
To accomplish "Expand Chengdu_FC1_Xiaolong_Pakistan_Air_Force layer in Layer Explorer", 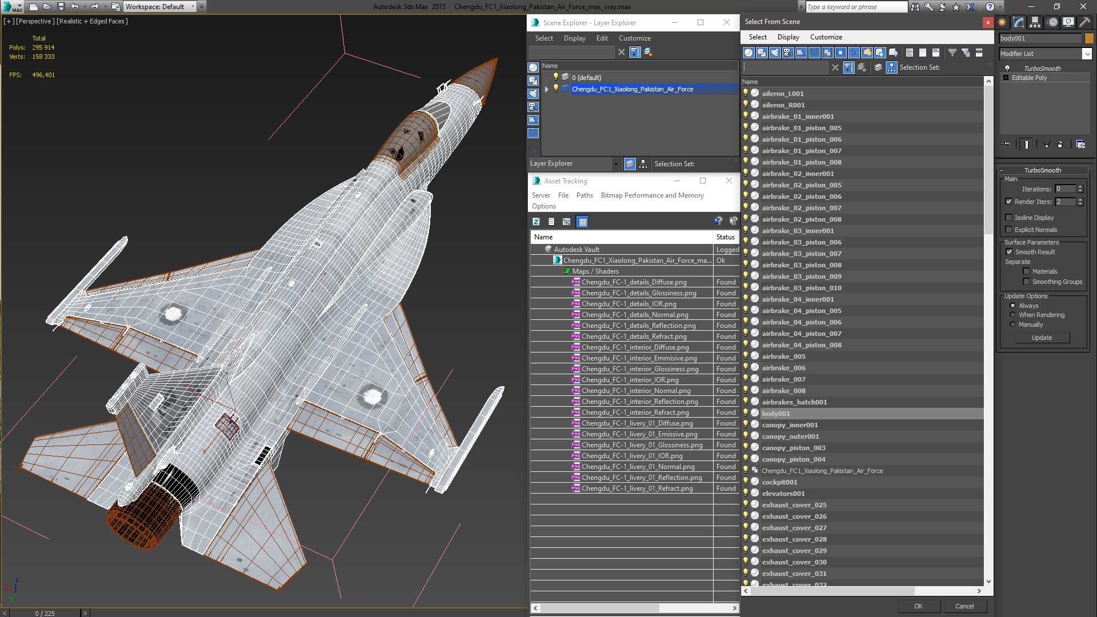I will [x=547, y=89].
